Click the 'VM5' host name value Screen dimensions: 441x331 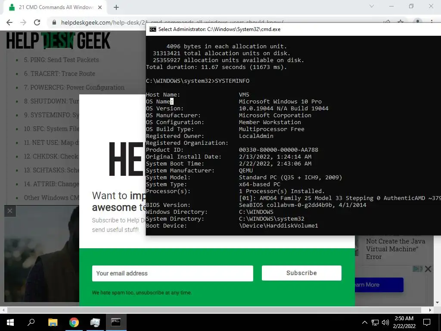click(244, 94)
